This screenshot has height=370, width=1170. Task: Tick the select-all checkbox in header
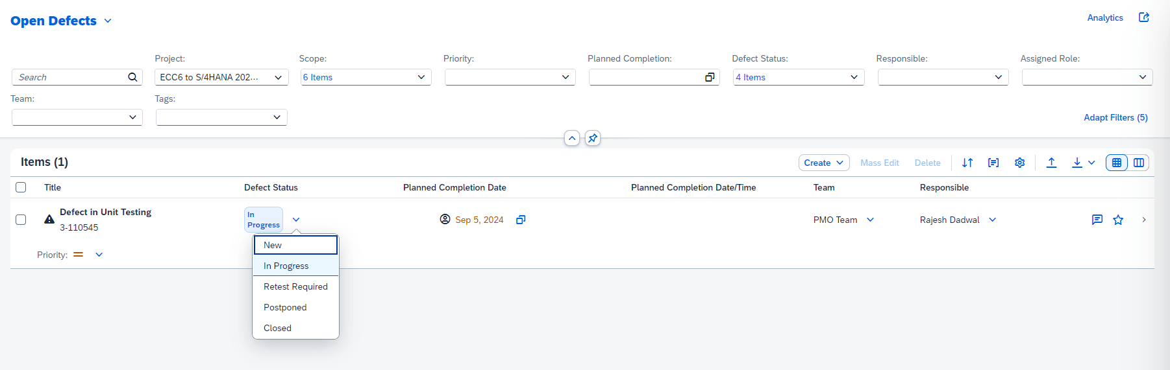[21, 187]
